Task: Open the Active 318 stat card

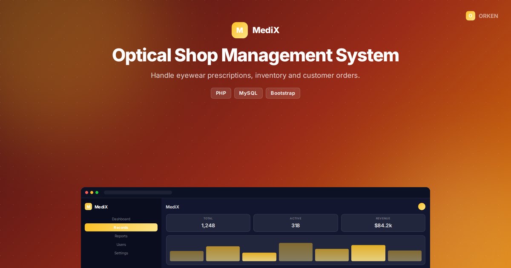Action: [x=296, y=223]
